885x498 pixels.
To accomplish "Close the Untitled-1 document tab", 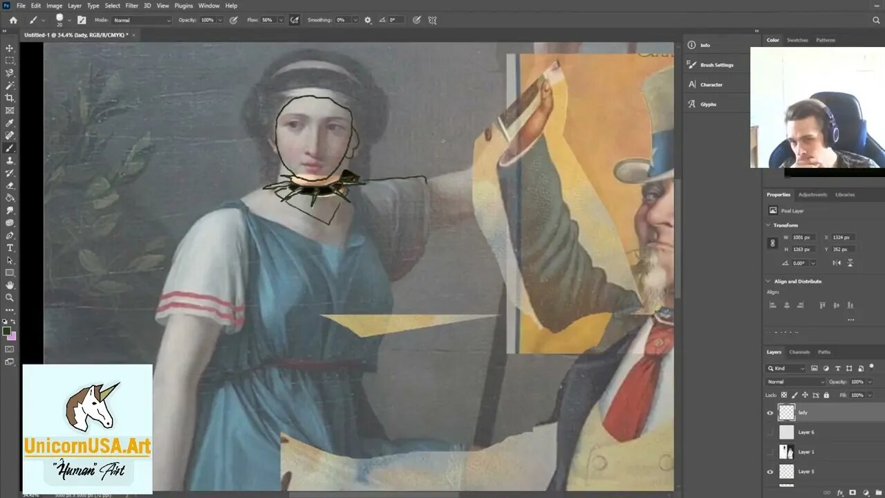I will (134, 35).
